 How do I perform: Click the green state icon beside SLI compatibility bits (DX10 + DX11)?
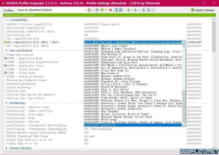[x=6, y=42]
